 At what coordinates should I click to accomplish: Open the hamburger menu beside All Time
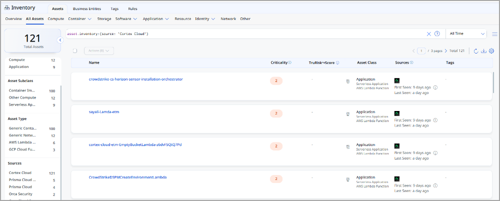[x=494, y=34]
